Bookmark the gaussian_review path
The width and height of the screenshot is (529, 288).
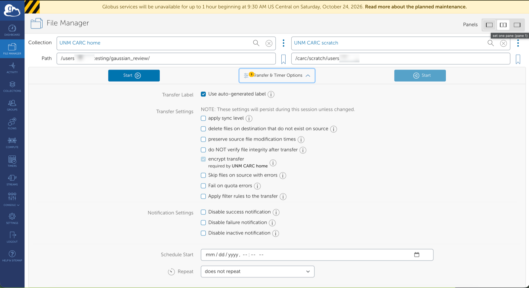[283, 59]
